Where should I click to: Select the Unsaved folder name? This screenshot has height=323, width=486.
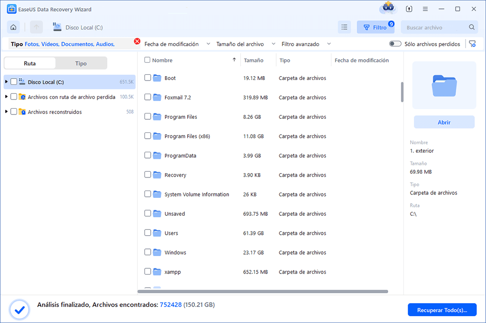(x=175, y=214)
